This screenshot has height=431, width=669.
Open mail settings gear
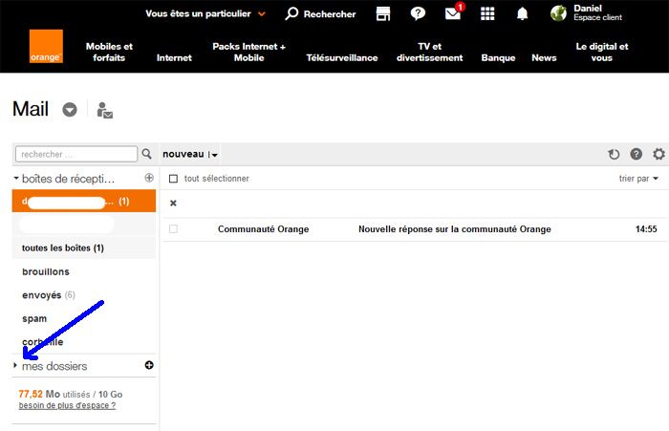coord(658,154)
